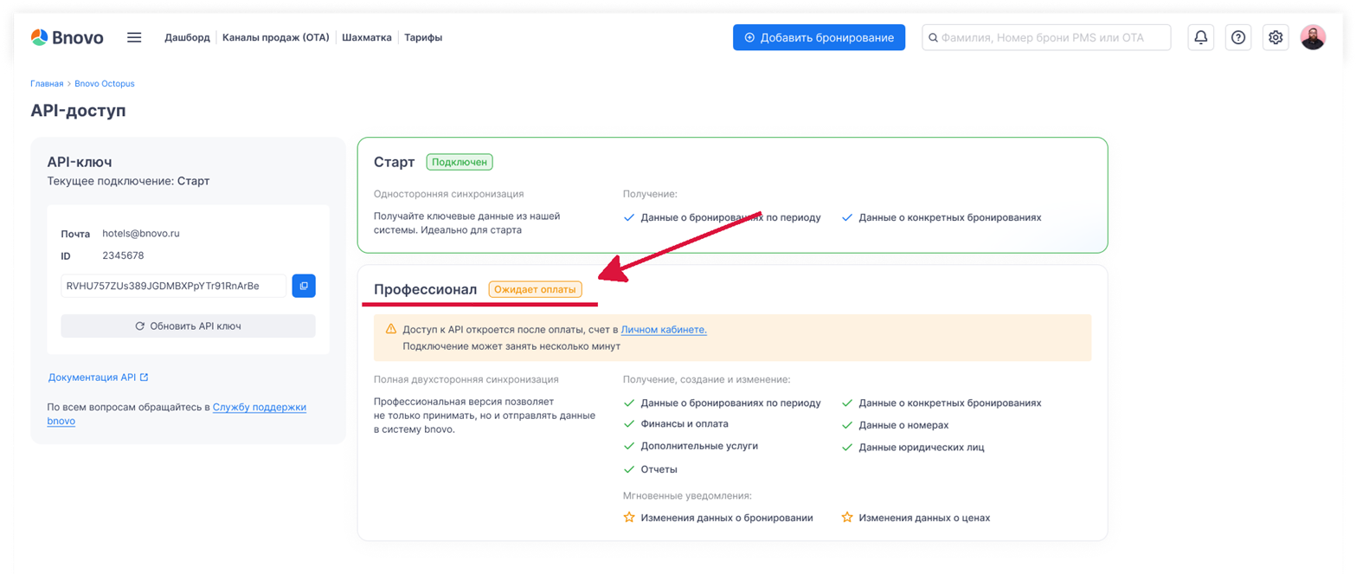The width and height of the screenshot is (1356, 574).
Task: Click the Добавить бронирование button
Action: pos(819,37)
